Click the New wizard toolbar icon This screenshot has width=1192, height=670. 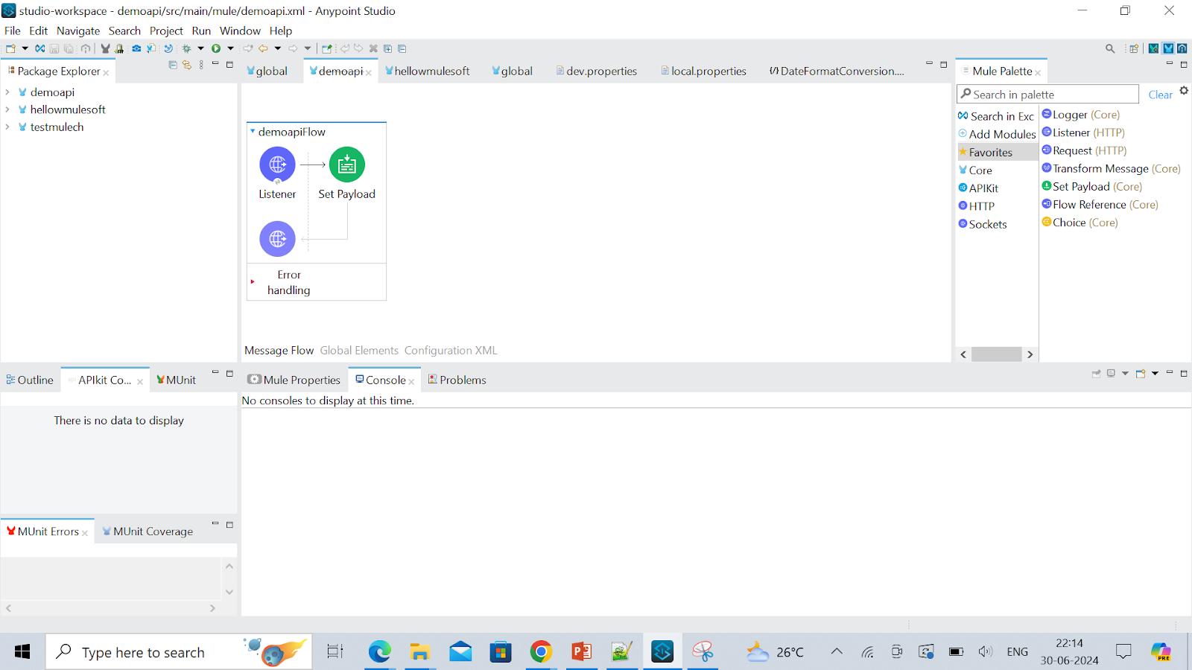click(10, 48)
